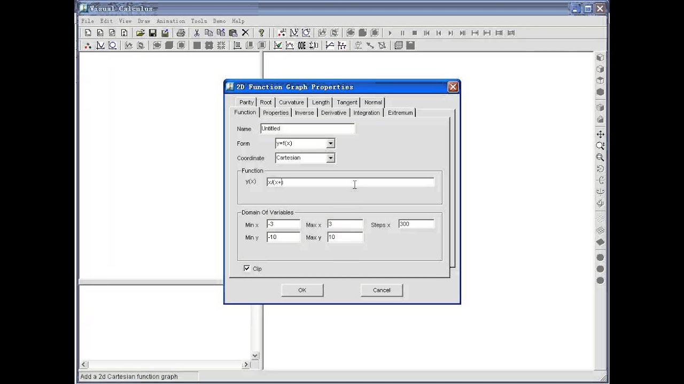Click the Save As icon with arrow
Viewport: 684px width, 384px height.
165,33
